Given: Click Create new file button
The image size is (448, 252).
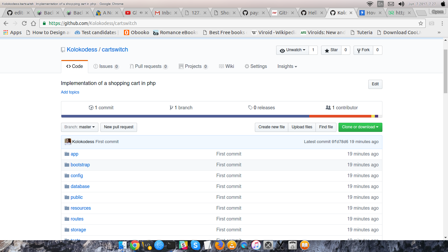Looking at the screenshot, I should click(272, 127).
